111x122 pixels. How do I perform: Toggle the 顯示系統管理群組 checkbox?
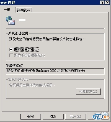pos(11,55)
